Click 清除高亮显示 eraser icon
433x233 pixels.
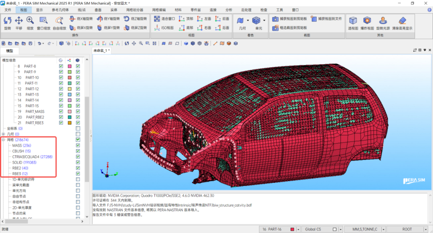[x=402, y=20]
